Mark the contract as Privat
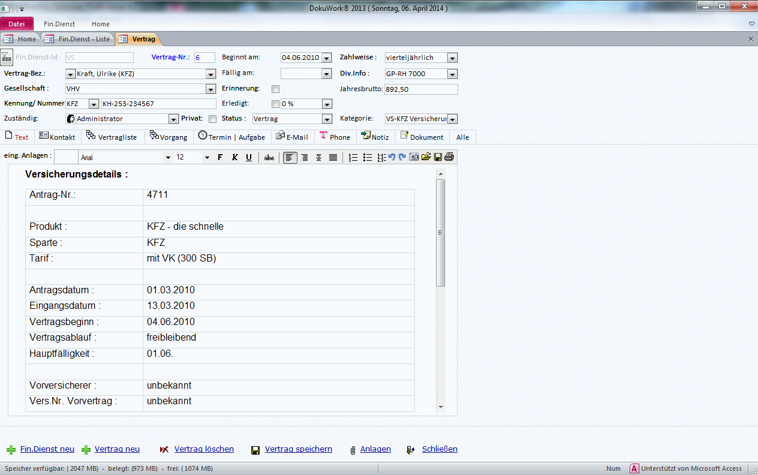 pyautogui.click(x=212, y=119)
